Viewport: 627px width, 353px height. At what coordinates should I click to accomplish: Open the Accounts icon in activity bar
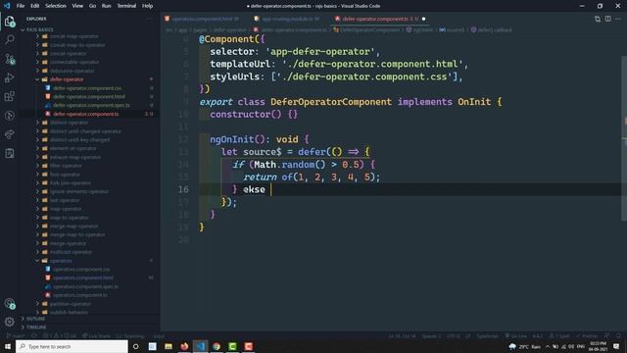10,304
